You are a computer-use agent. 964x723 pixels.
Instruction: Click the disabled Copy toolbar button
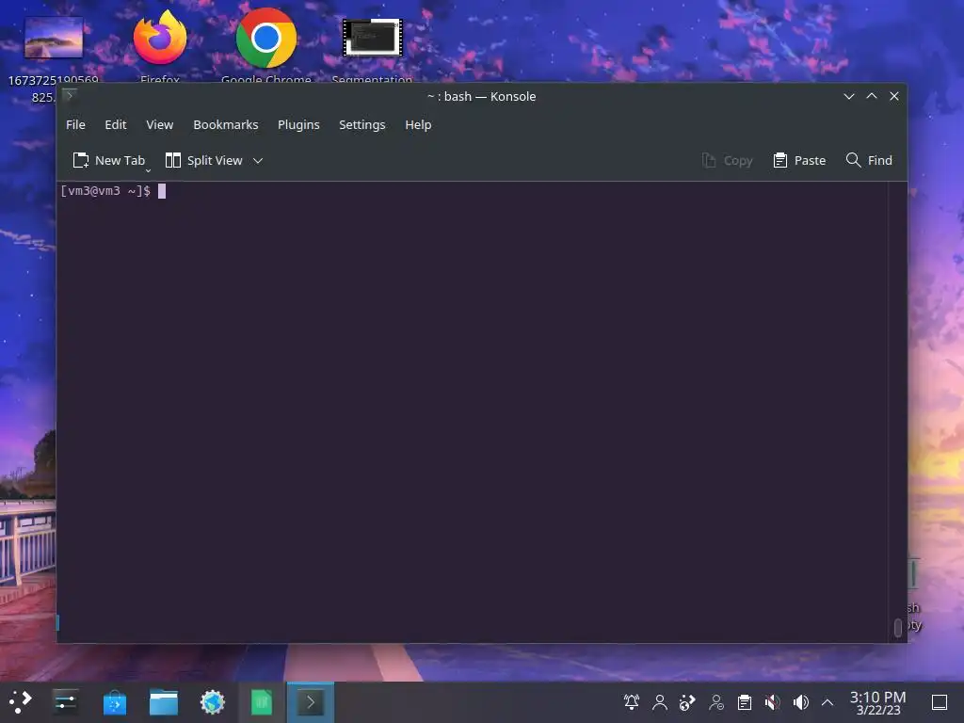coord(728,160)
